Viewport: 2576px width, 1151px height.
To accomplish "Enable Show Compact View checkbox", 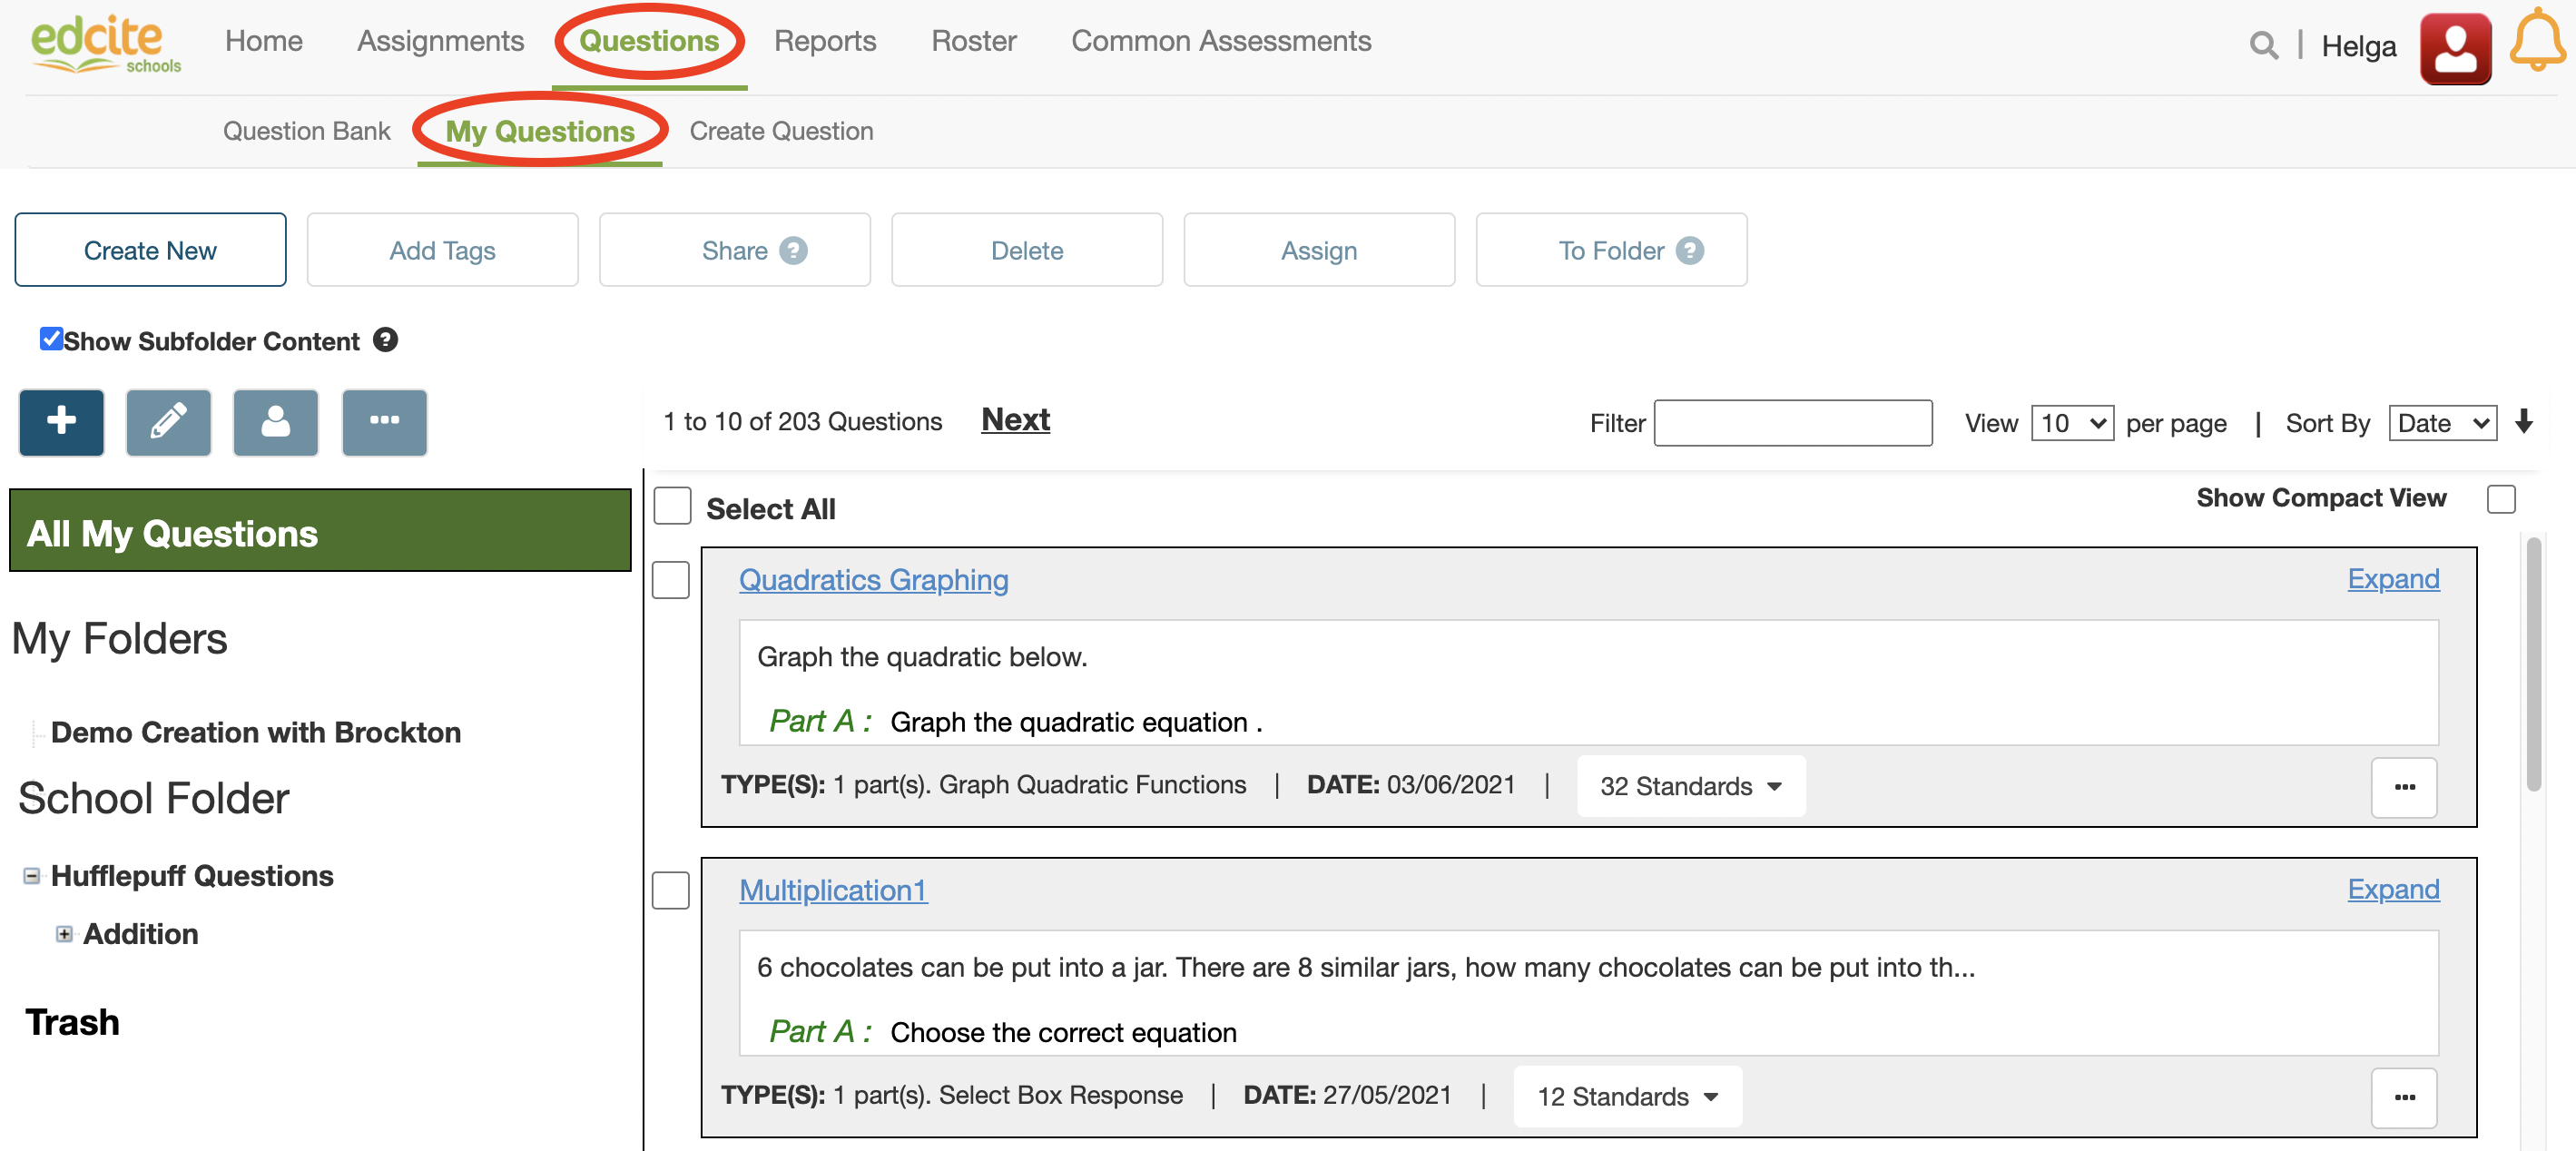I will (x=2500, y=499).
